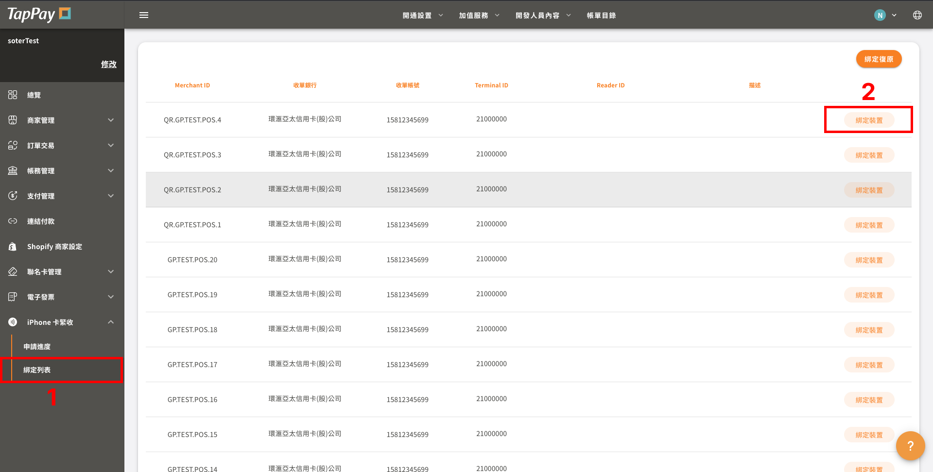Image resolution: width=933 pixels, height=472 pixels.
Task: Click the 描述 column header
Action: 755,85
